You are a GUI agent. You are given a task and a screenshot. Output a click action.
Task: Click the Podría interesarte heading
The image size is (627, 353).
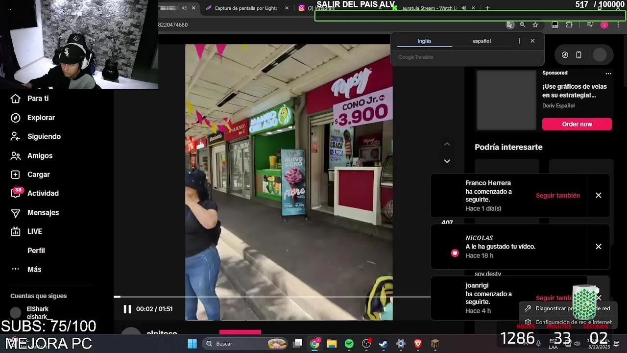tap(508, 147)
